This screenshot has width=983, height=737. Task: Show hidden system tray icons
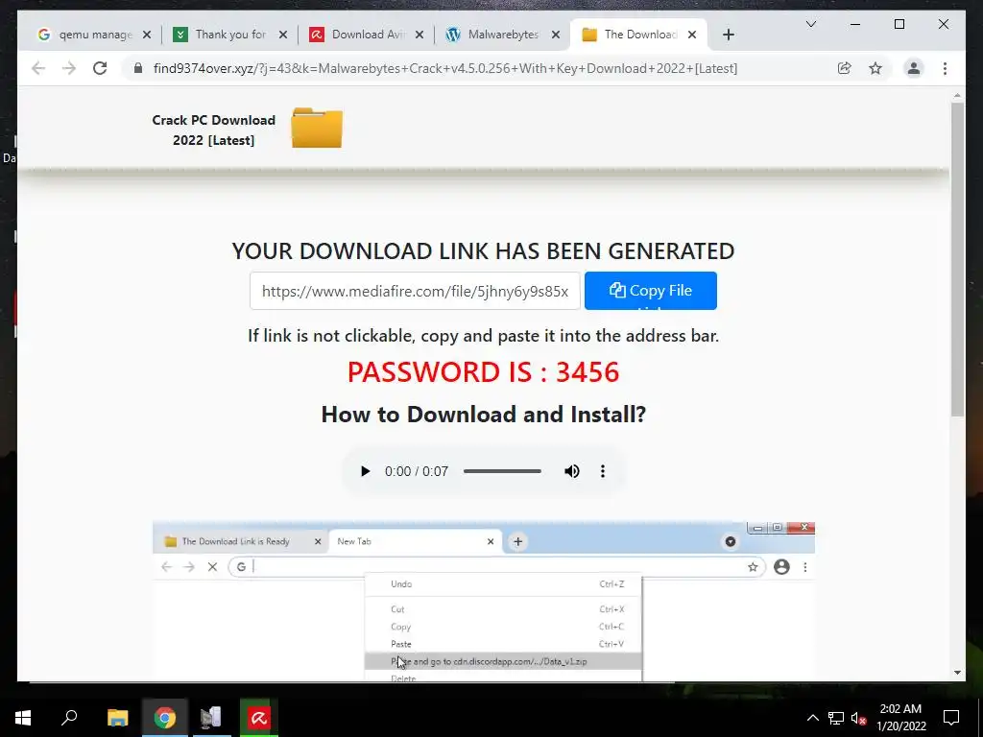click(x=812, y=718)
